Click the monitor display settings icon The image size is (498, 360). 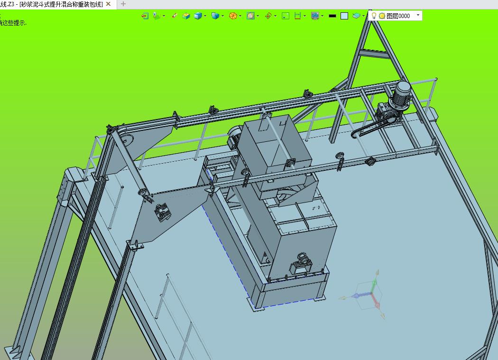pos(315,16)
